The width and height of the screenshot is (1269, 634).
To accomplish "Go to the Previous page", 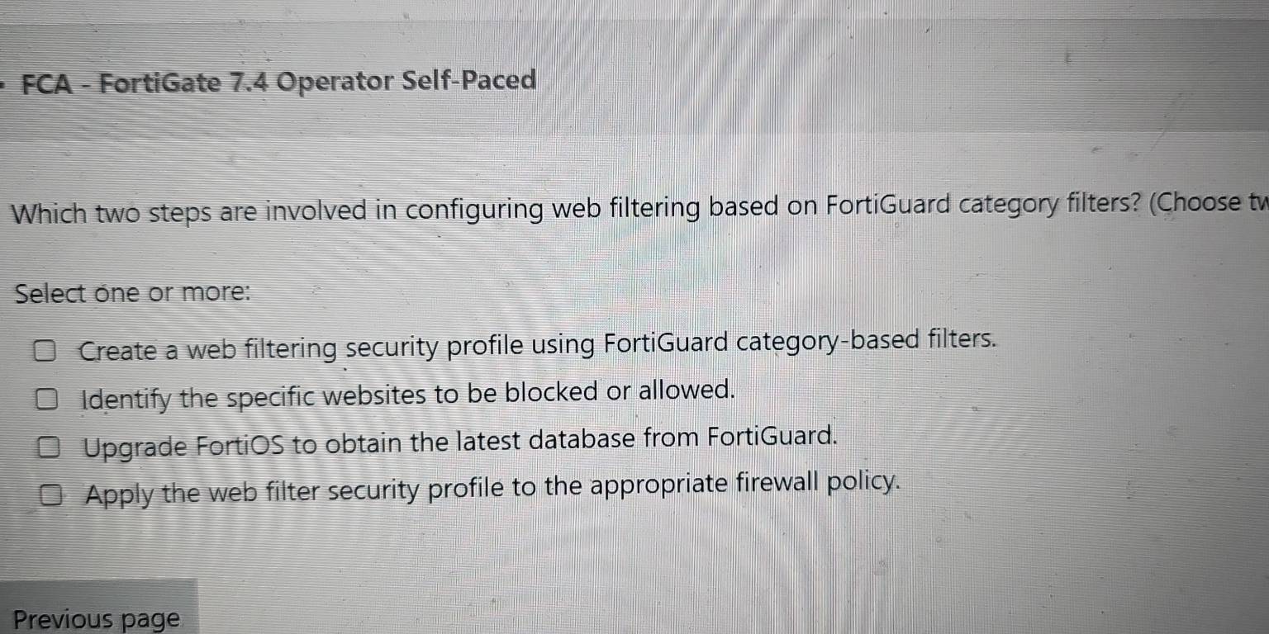I will [x=97, y=618].
